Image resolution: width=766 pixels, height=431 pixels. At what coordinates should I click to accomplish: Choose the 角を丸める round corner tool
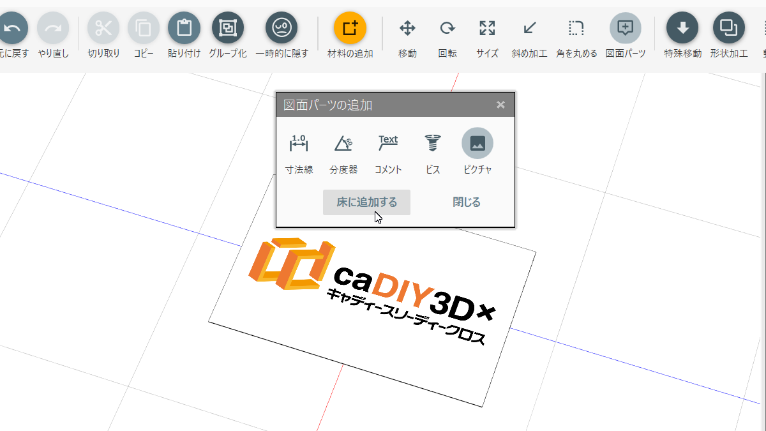(x=576, y=28)
